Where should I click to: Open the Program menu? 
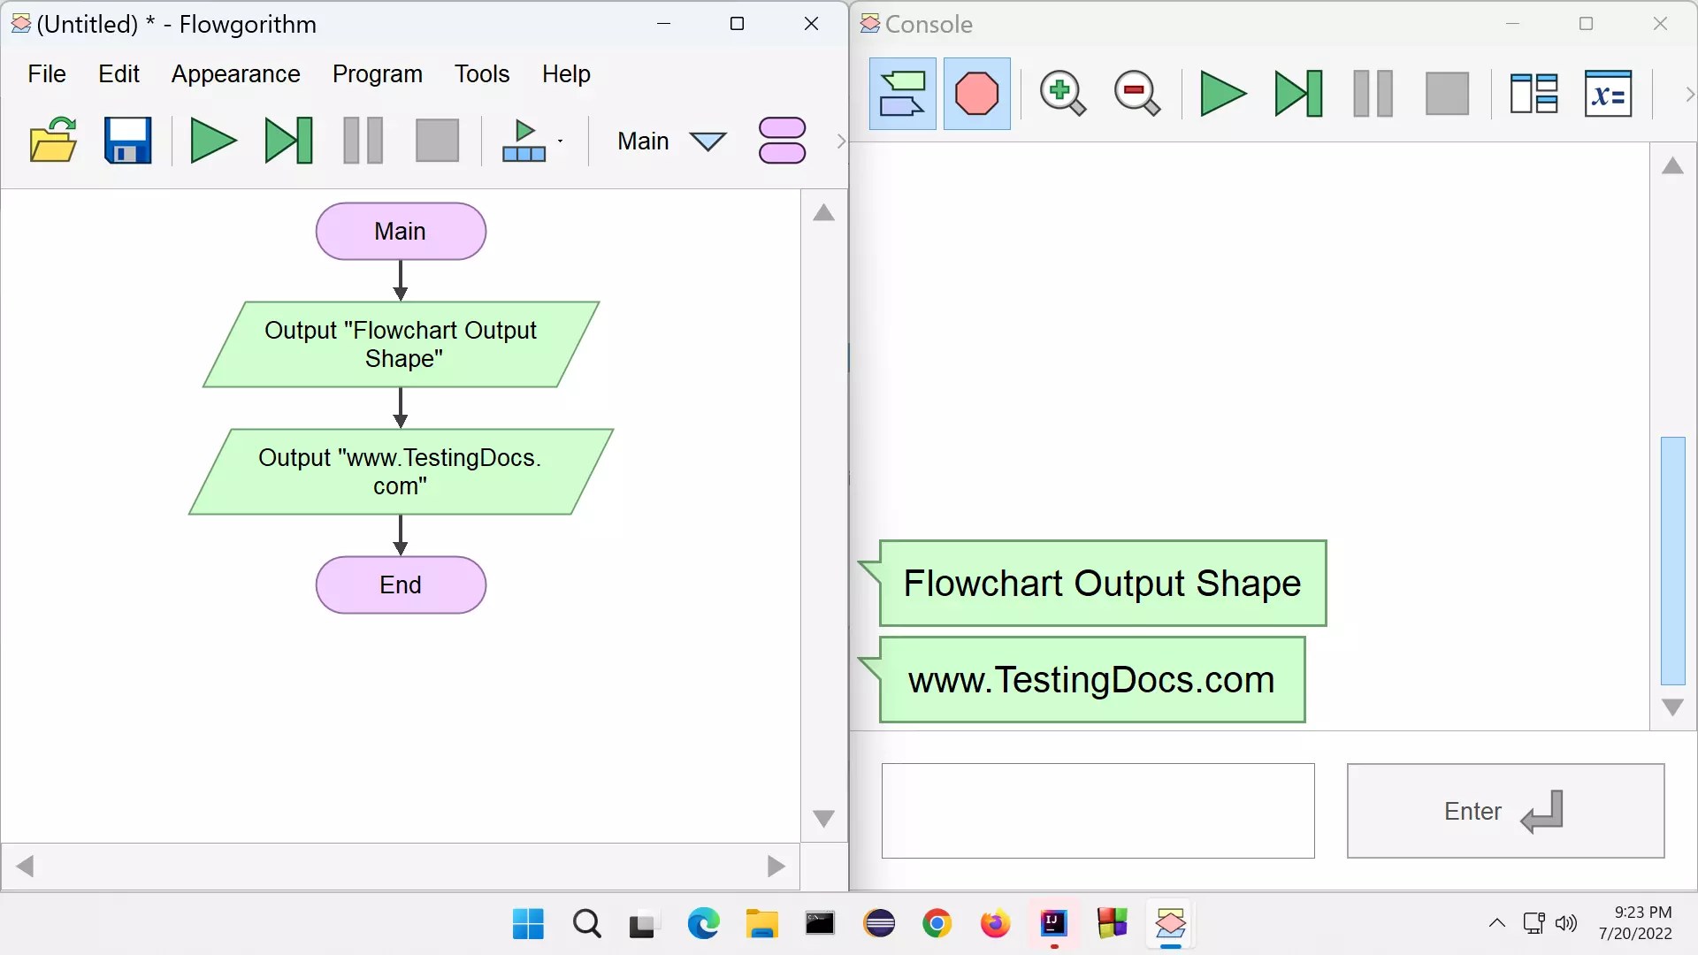378,74
